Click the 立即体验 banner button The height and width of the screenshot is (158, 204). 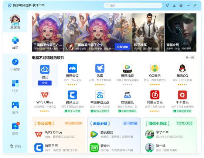122,47
